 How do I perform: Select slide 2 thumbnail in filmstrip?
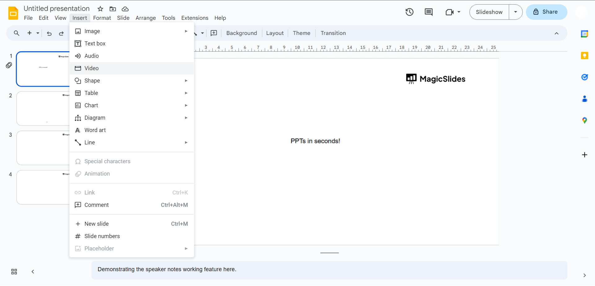point(43,108)
